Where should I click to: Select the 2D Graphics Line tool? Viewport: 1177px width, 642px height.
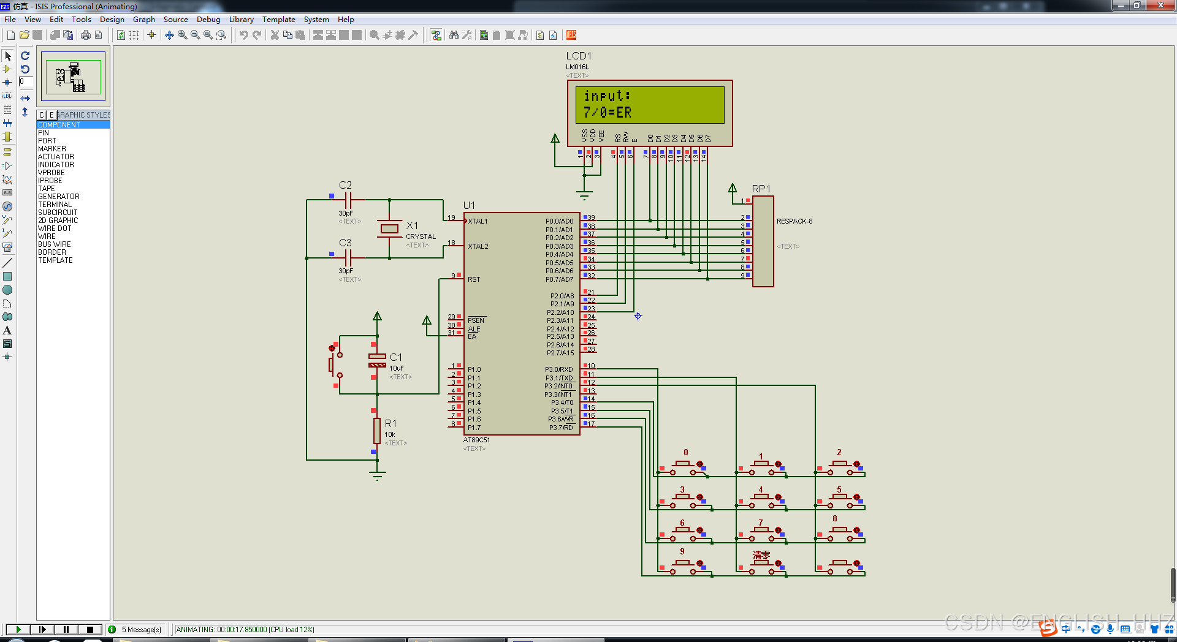[x=7, y=263]
